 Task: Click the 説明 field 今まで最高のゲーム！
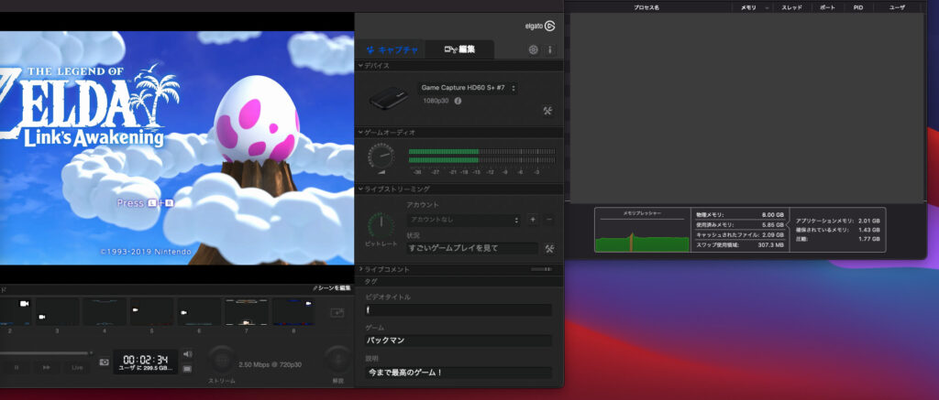[458, 372]
